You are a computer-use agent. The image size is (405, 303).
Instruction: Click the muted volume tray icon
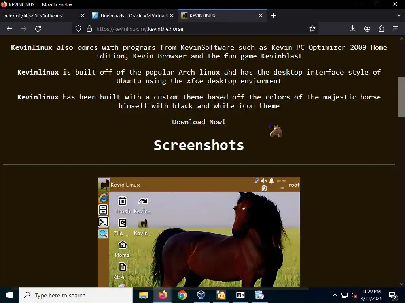(x=354, y=295)
